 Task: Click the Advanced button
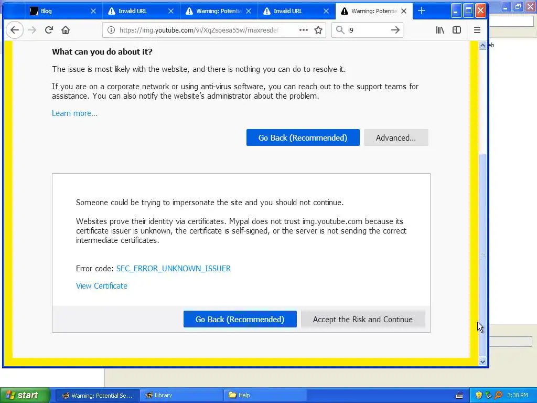click(x=396, y=138)
